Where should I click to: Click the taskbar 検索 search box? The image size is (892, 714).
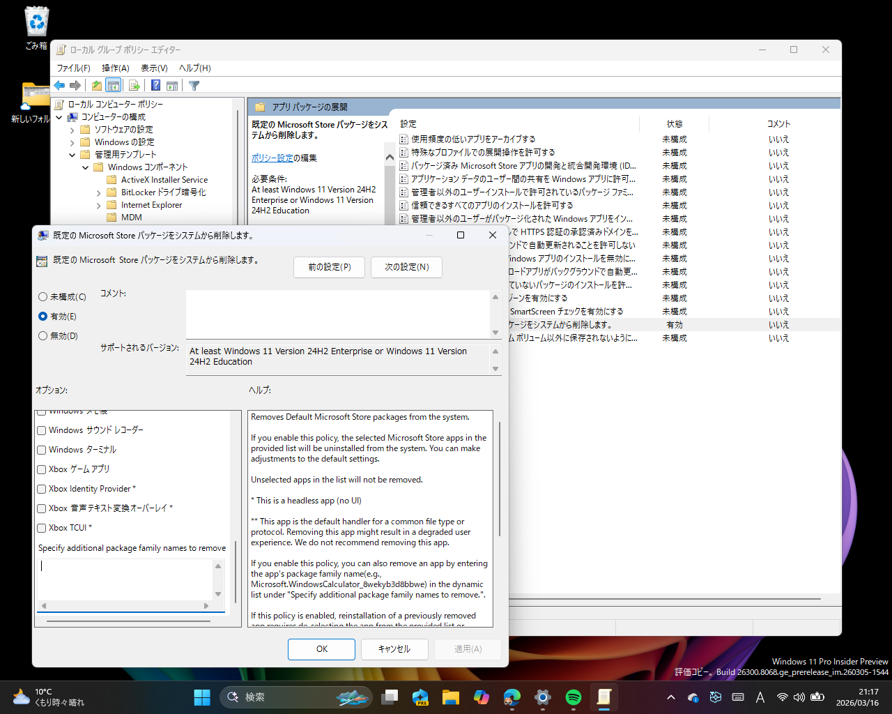point(295,697)
